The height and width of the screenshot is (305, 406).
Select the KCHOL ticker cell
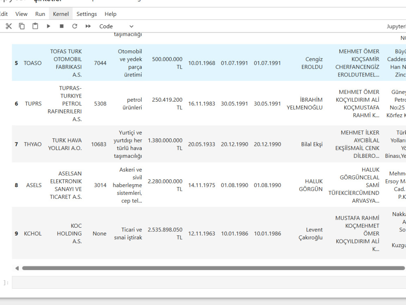[x=32, y=233]
